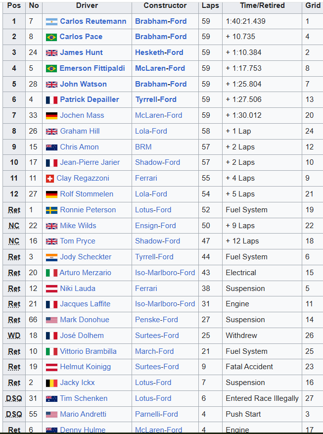Open the Ensign-Ford constructor link
The width and height of the screenshot is (323, 434).
pyautogui.click(x=155, y=226)
